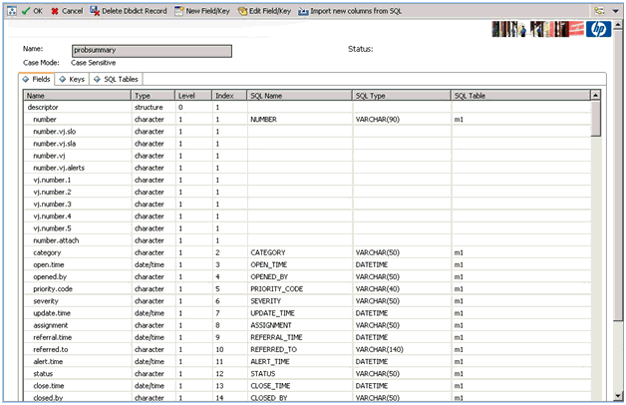This screenshot has width=626, height=405.
Task: Click the green checkmark OK button
Action: pyautogui.click(x=32, y=11)
